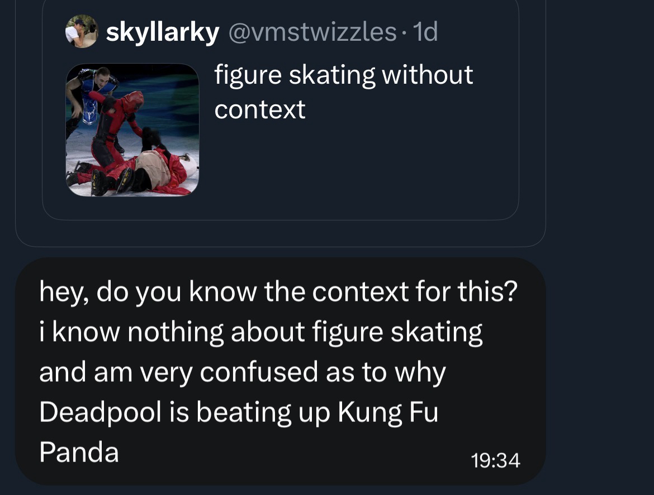Open the skyllarky display name
Screen dimensions: 654x495
click(162, 32)
